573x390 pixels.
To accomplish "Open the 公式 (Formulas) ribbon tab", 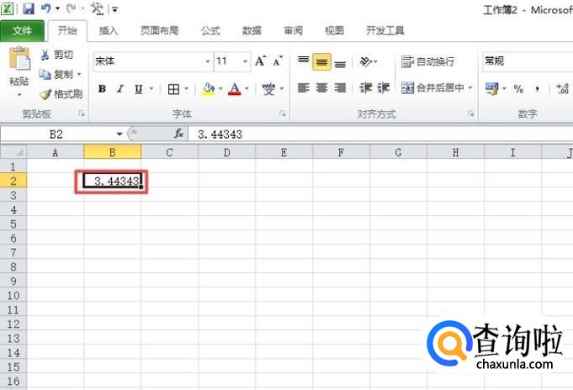I will [210, 31].
